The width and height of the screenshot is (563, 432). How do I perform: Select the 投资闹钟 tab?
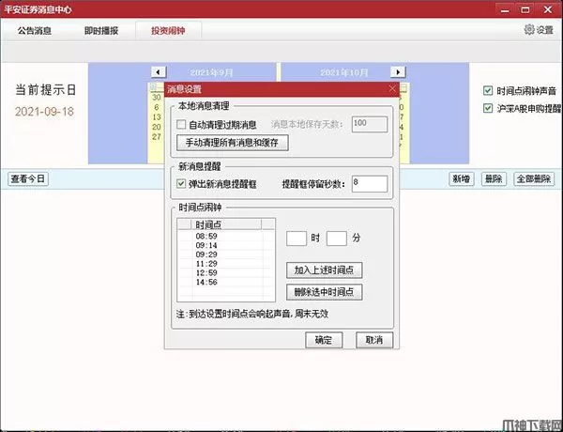170,31
